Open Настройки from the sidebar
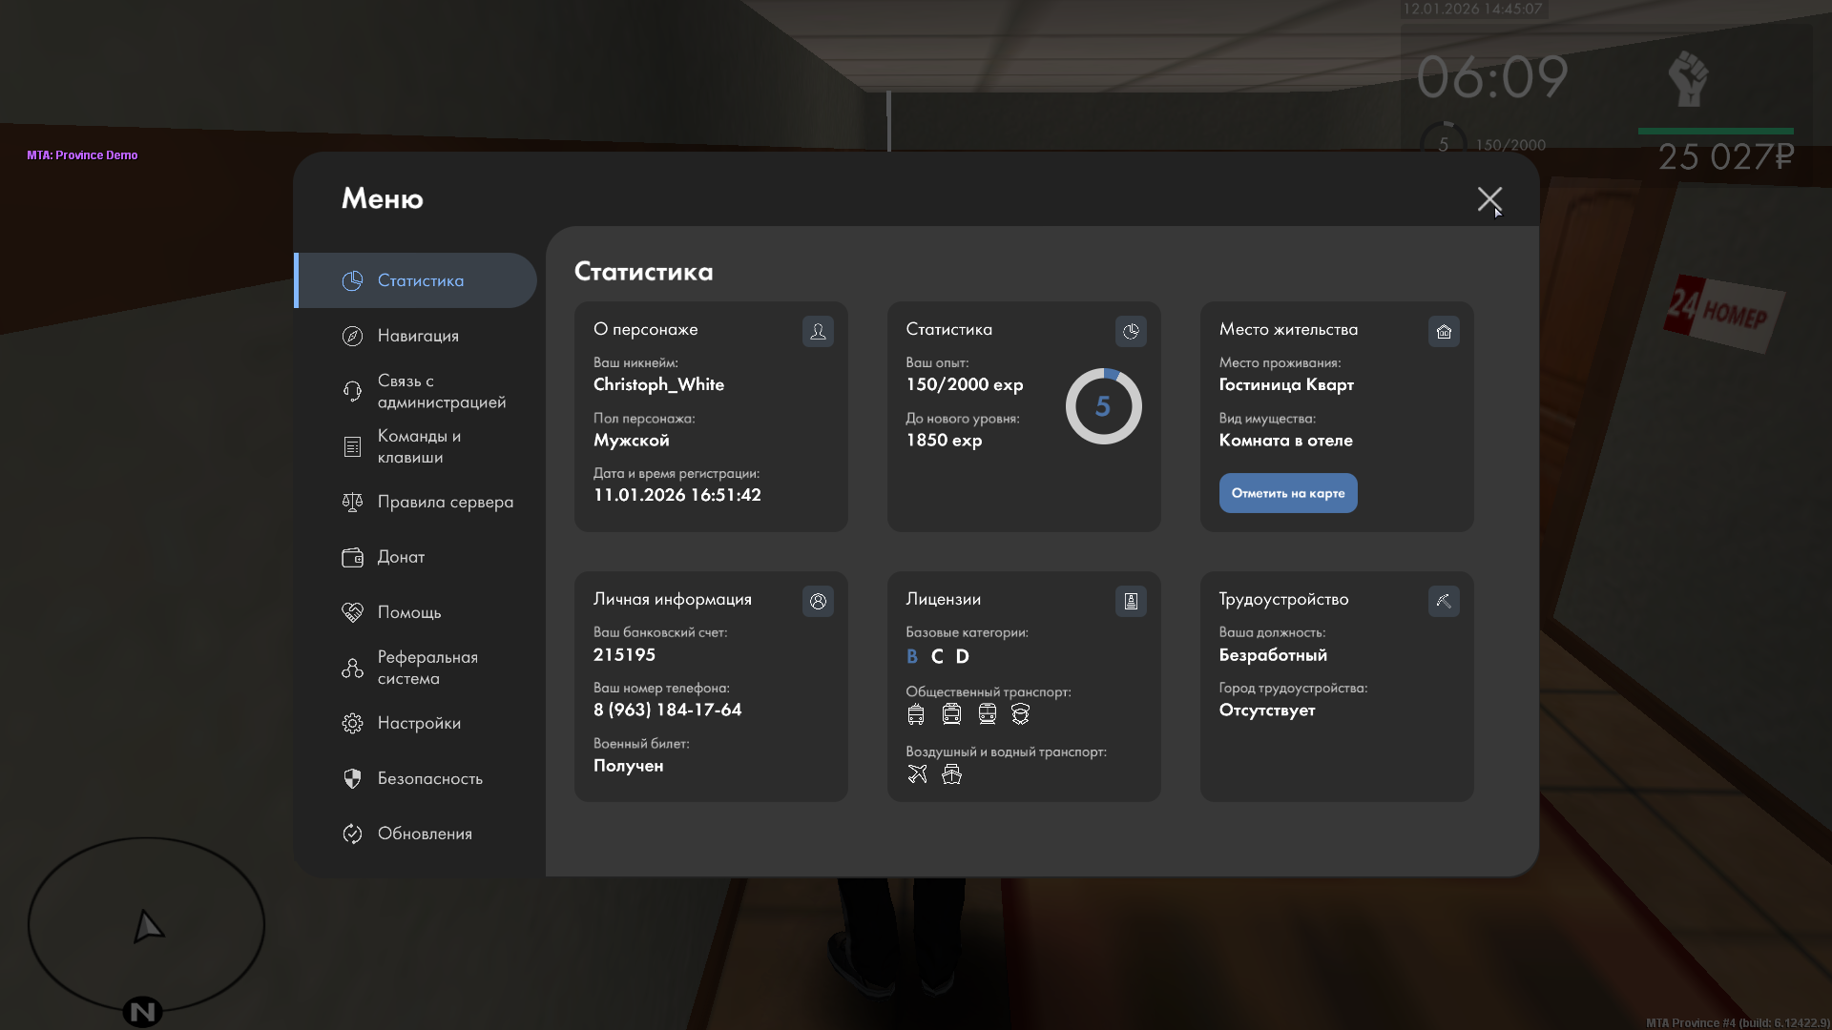Viewport: 1832px width, 1030px height. 417,723
